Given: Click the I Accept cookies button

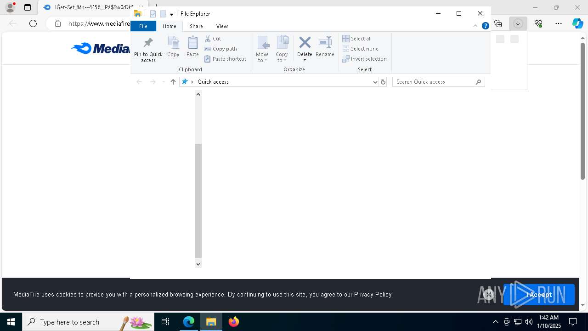Looking at the screenshot, I should [x=539, y=295].
